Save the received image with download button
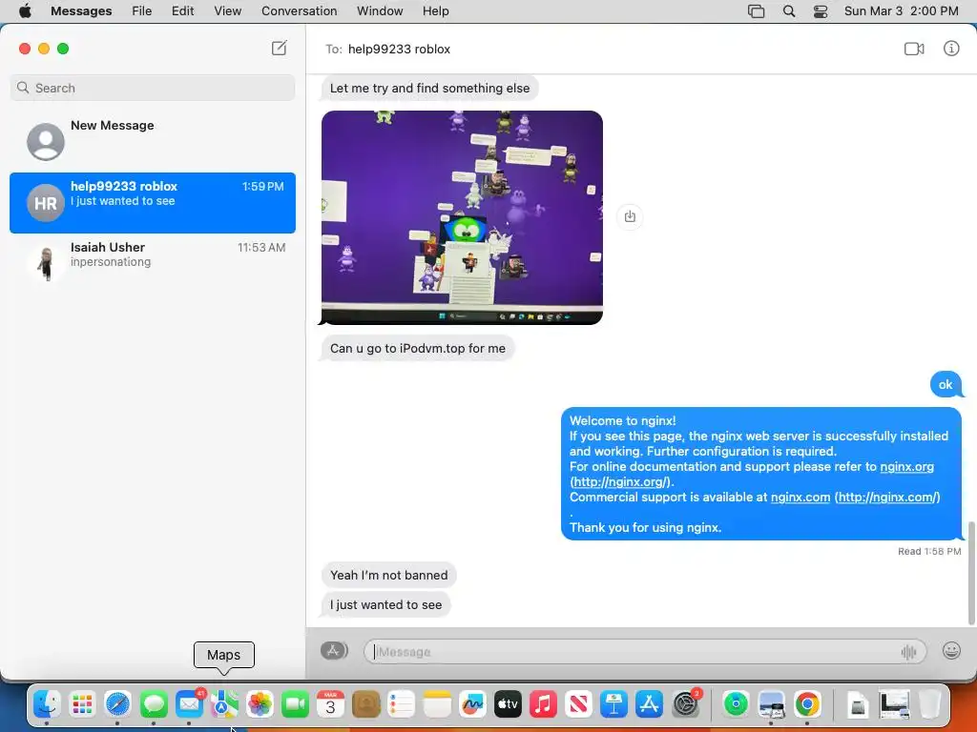Image resolution: width=977 pixels, height=732 pixels. 630,216
